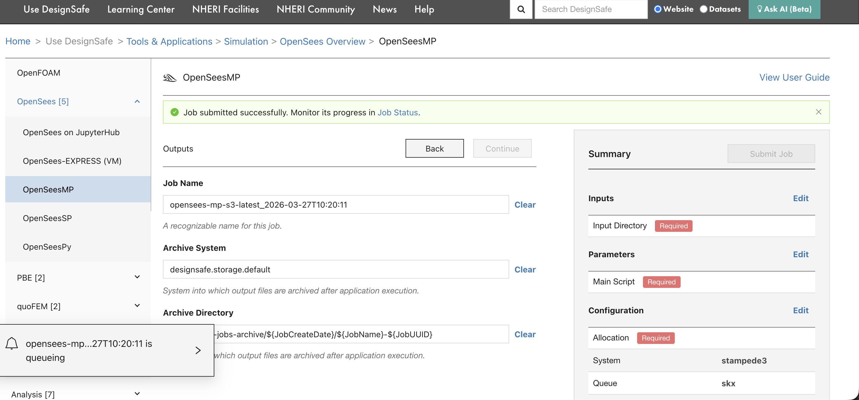Image resolution: width=859 pixels, height=400 pixels.
Task: Click the Main Script summary row
Action: pyautogui.click(x=702, y=282)
